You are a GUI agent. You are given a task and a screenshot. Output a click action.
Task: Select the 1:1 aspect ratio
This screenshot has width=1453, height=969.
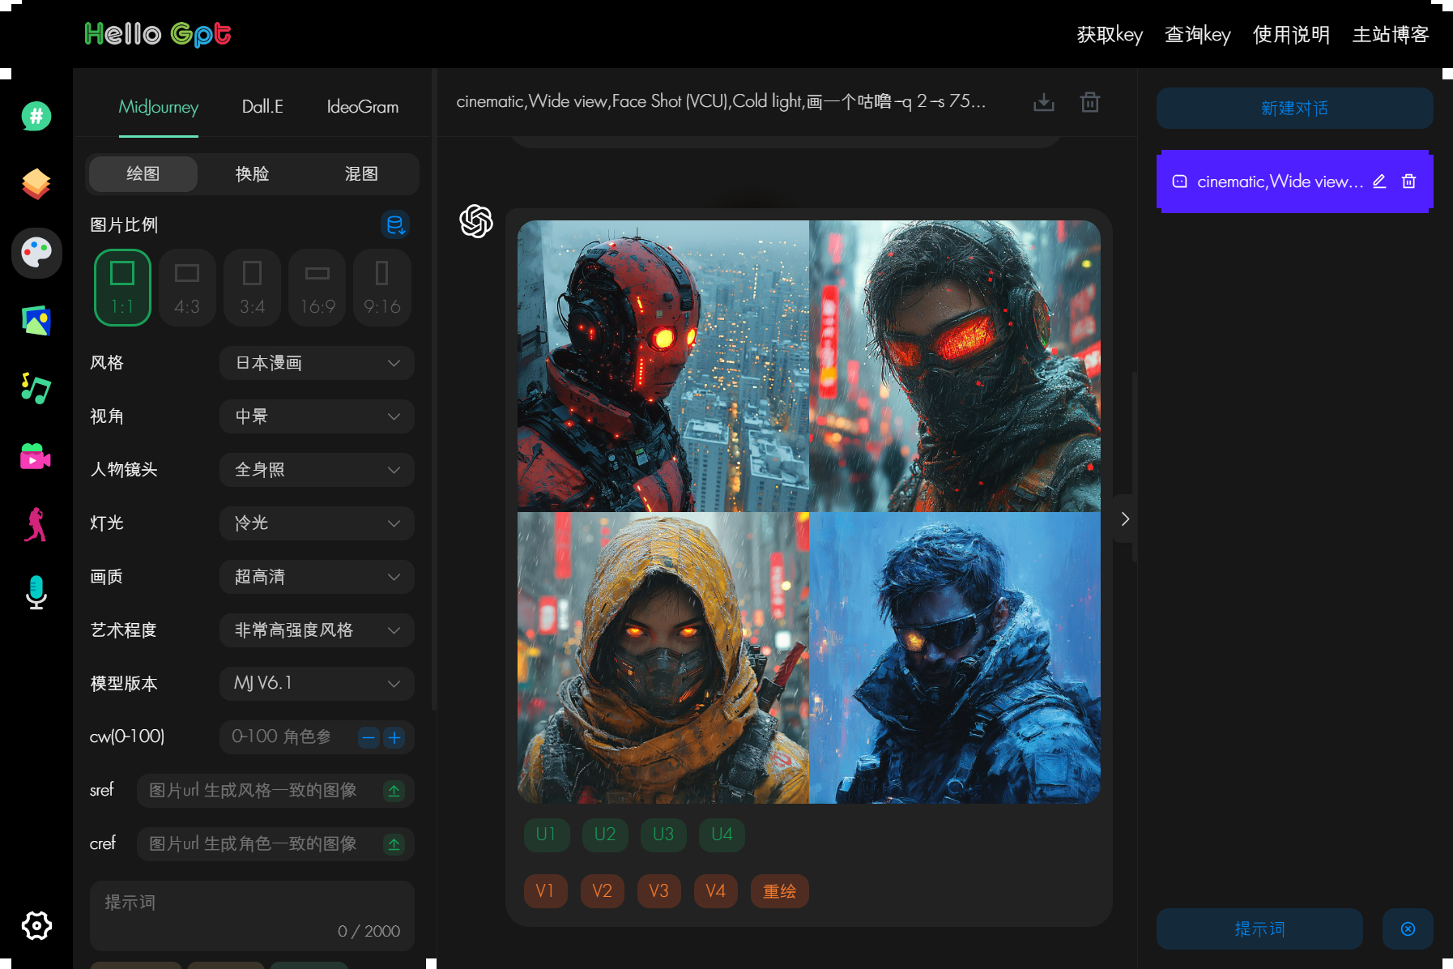(x=122, y=288)
